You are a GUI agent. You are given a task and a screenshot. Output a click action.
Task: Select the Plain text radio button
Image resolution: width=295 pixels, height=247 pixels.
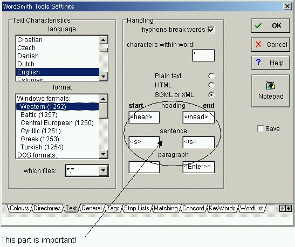(211, 76)
